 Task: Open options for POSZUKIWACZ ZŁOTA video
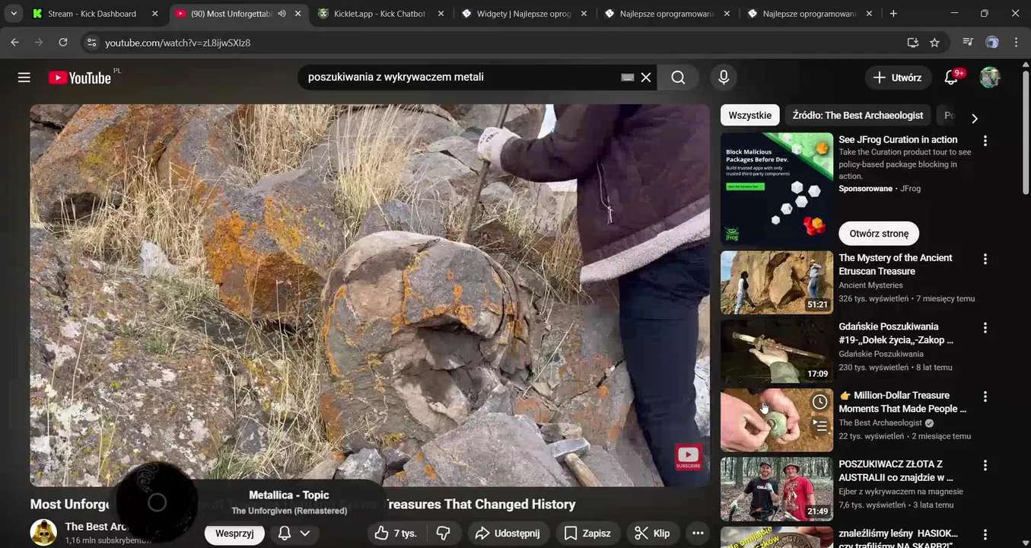coord(985,465)
